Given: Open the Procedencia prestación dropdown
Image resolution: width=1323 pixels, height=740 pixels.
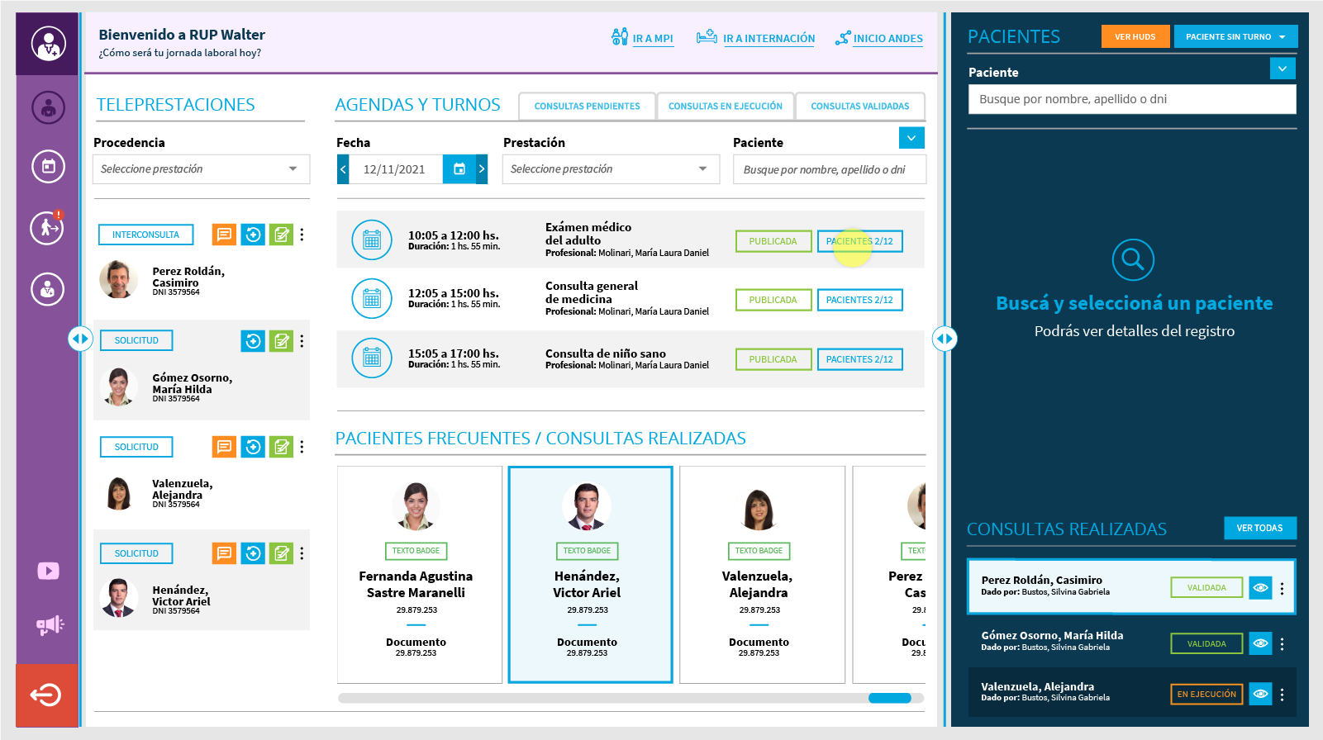Looking at the screenshot, I should (x=202, y=169).
